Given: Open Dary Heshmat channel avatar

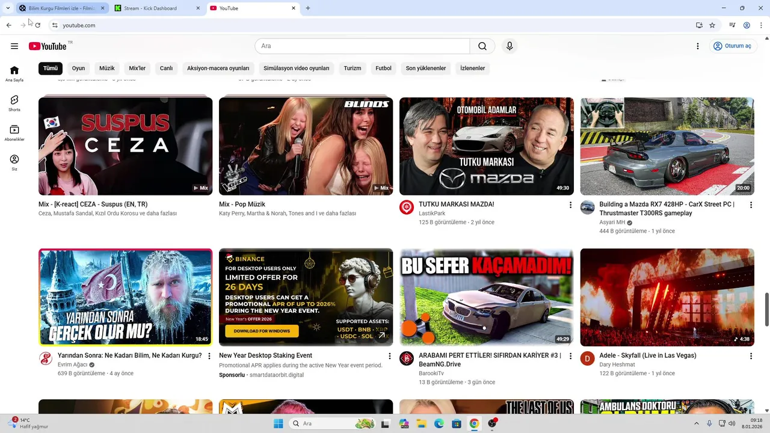Looking at the screenshot, I should pos(587,359).
